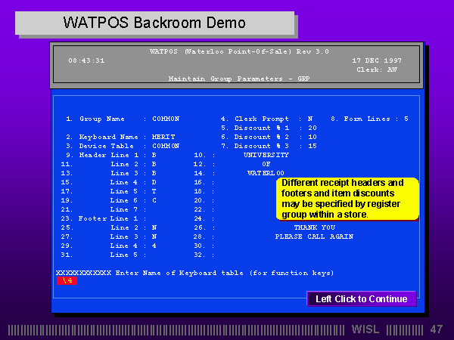The width and height of the screenshot is (454, 340).
Task: Click the Form Lines value 5
Action: [406, 119]
